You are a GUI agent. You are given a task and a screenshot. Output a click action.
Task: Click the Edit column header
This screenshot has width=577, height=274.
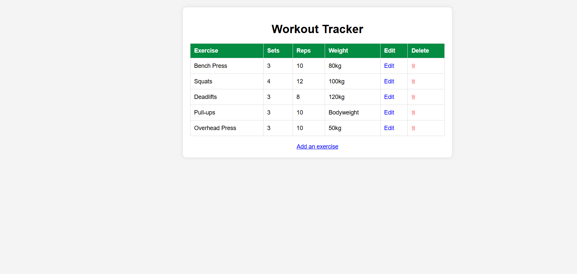point(394,51)
